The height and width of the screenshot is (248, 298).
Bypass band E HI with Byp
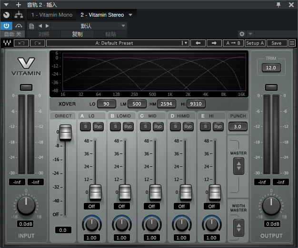(x=218, y=126)
